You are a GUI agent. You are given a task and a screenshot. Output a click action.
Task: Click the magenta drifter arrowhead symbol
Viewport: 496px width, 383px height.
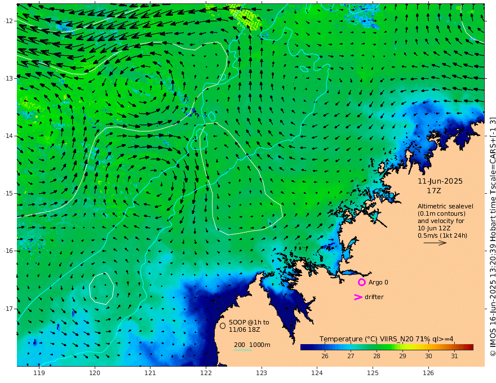tap(358, 297)
